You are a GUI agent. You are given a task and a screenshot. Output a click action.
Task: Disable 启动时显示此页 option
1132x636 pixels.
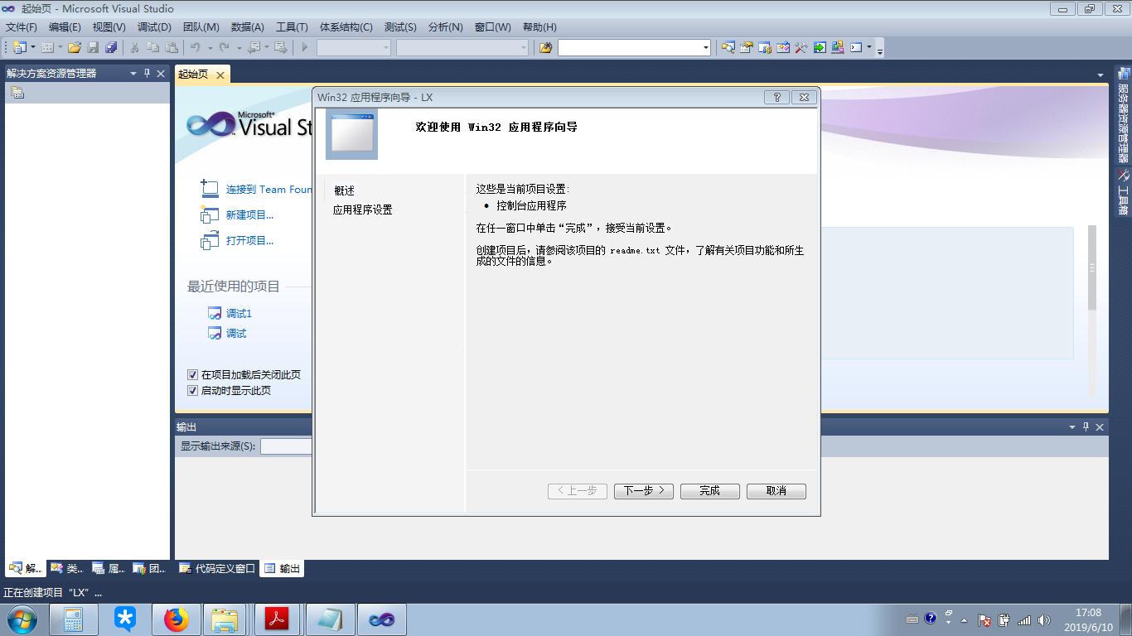click(x=192, y=390)
